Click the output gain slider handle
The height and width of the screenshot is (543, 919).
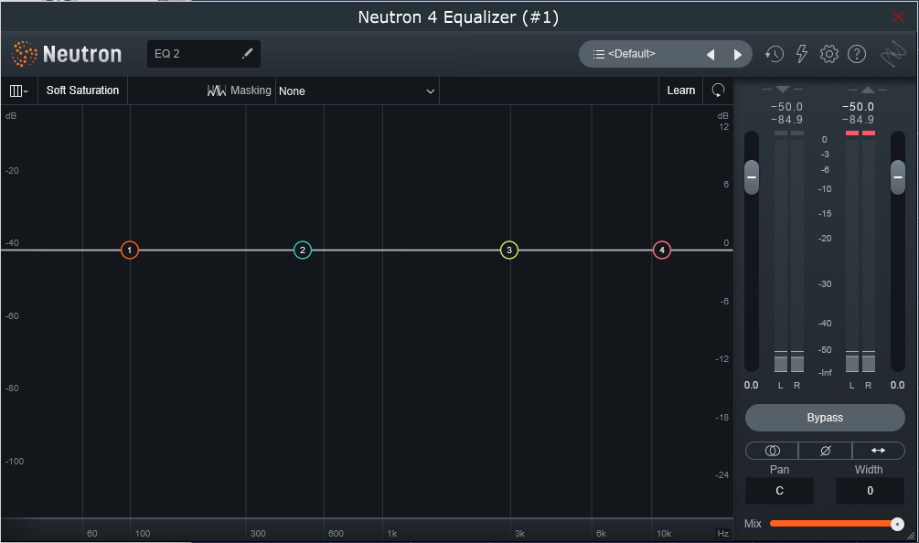point(897,177)
